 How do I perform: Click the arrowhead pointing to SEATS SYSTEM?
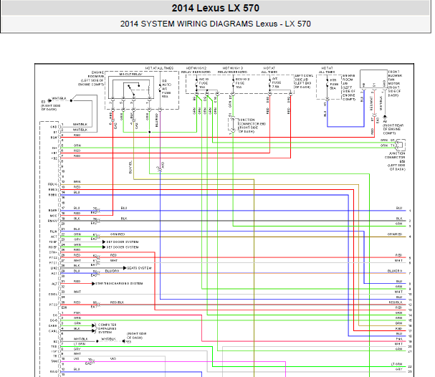125,268
